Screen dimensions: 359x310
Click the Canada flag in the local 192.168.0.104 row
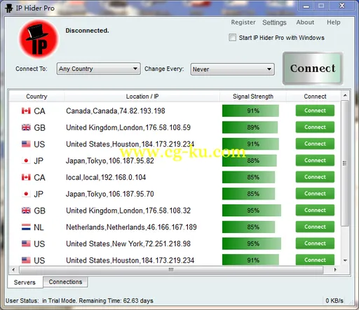coord(26,177)
